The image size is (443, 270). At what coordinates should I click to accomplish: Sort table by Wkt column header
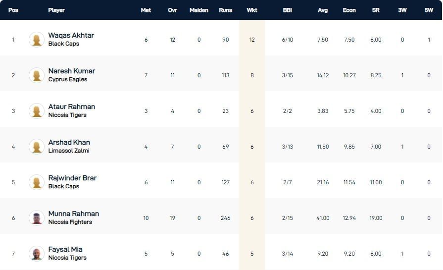point(252,10)
